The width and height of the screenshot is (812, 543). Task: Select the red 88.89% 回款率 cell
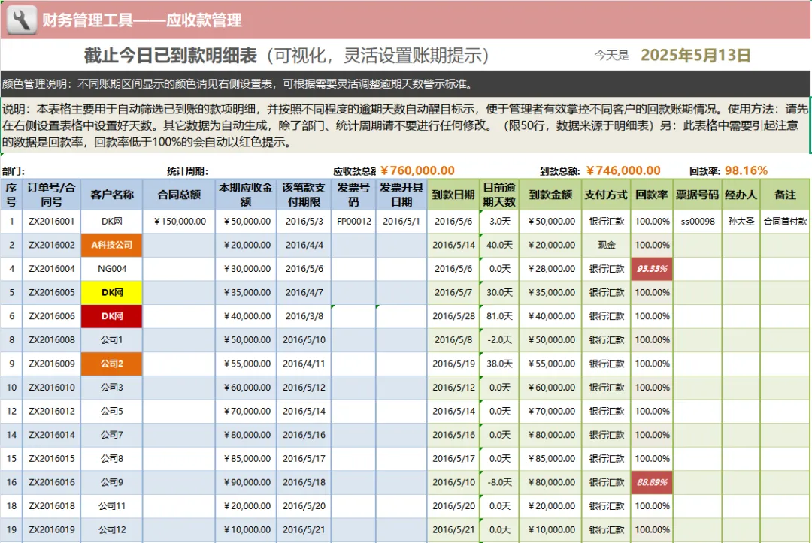tap(652, 482)
